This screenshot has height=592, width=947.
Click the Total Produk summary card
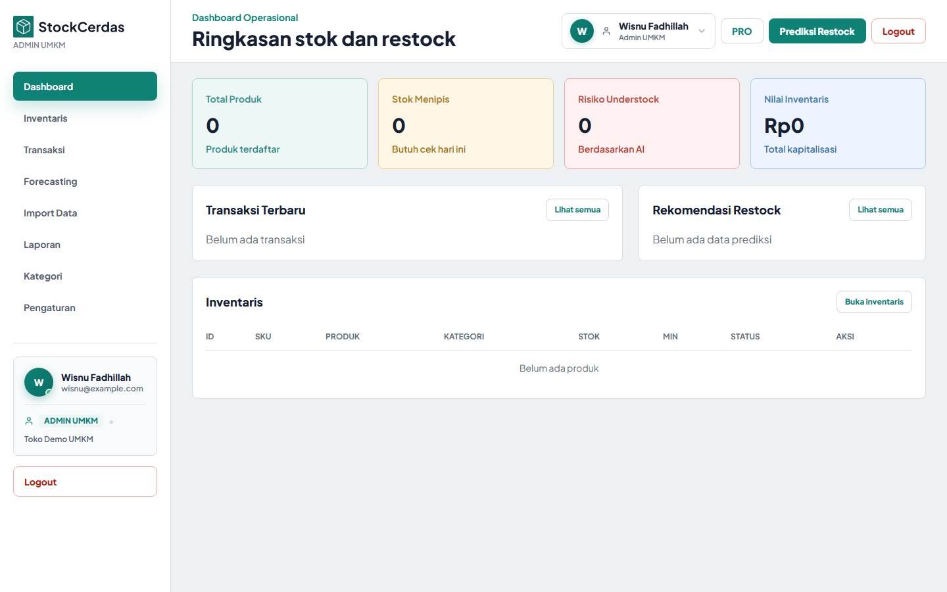pyautogui.click(x=279, y=124)
